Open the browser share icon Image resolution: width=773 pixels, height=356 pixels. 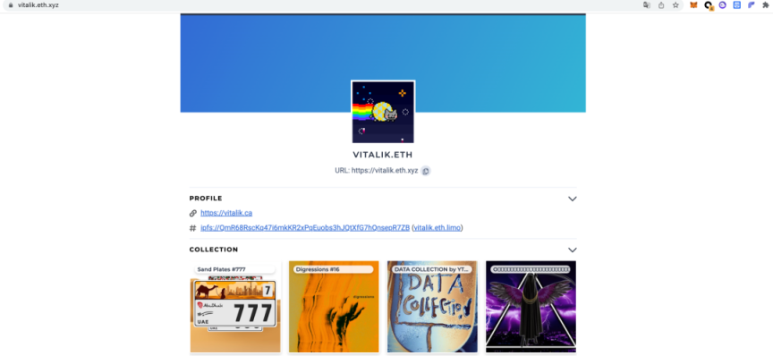(661, 5)
